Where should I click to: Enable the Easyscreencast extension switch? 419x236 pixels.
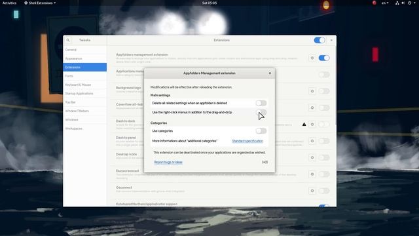pyautogui.click(x=324, y=174)
